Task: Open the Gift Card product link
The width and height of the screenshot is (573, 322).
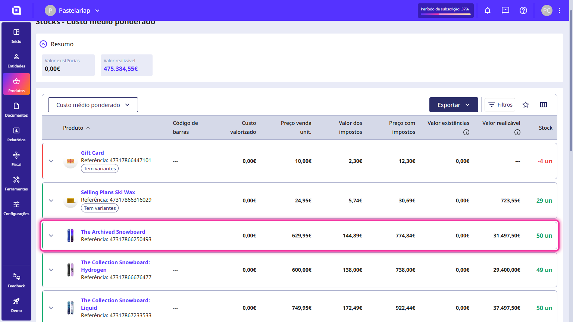Action: tap(93, 153)
